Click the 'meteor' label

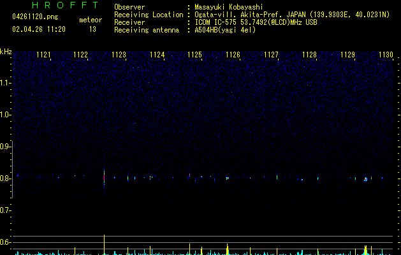tap(91, 20)
